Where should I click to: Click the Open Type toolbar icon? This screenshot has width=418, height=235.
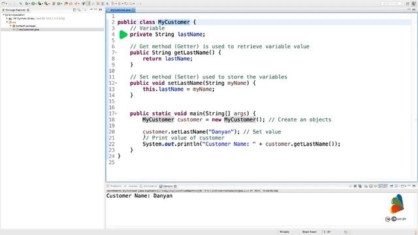(x=66, y=3)
